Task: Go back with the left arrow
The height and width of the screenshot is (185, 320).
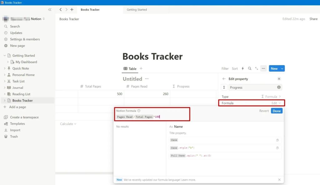Action: click(61, 10)
